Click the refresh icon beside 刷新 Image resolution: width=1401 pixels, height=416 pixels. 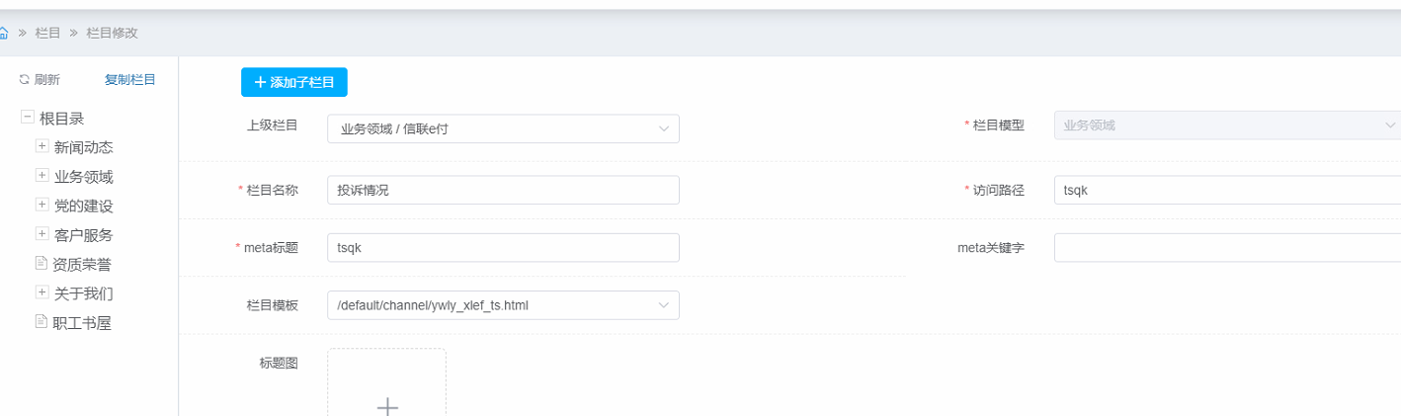25,80
